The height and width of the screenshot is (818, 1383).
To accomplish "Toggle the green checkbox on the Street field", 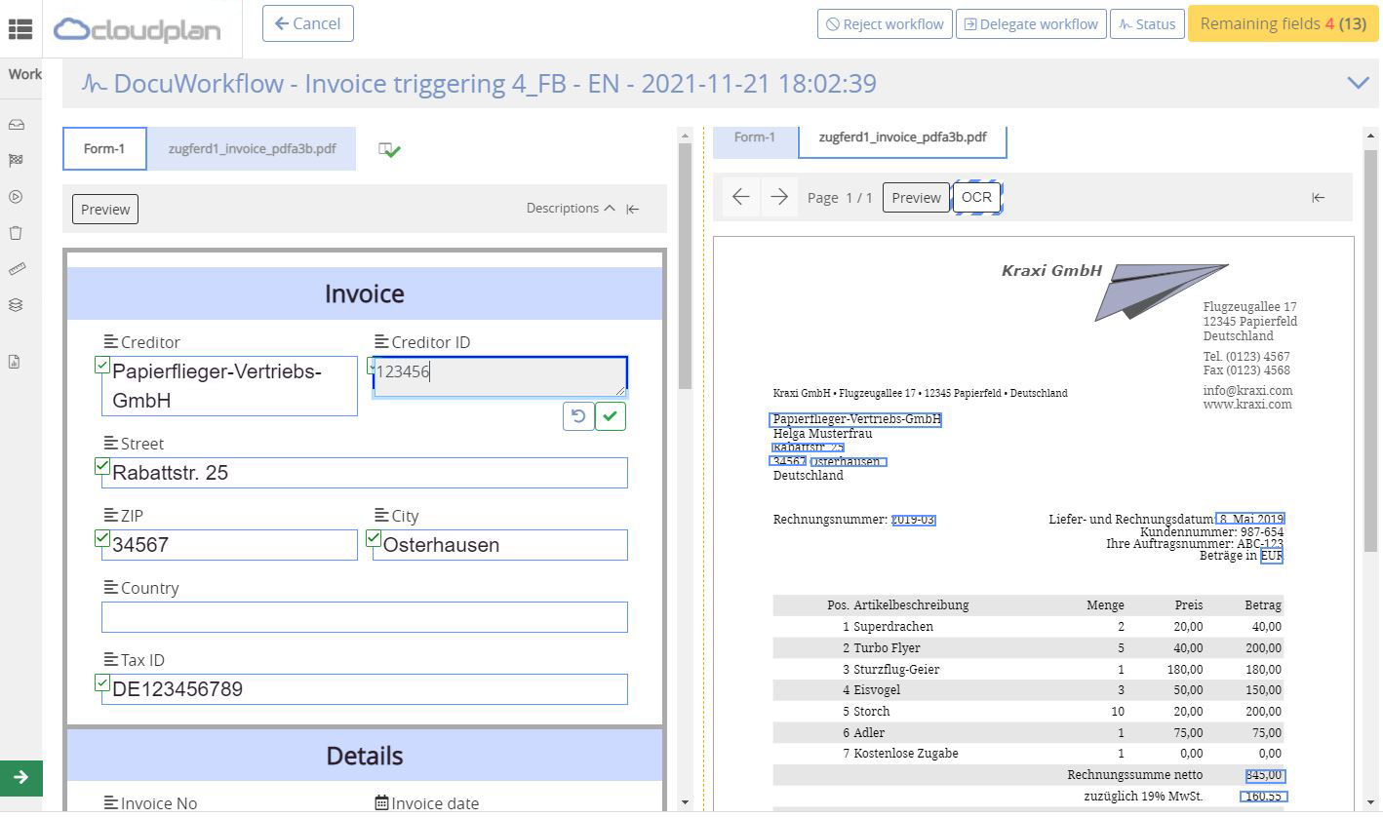I will point(102,465).
